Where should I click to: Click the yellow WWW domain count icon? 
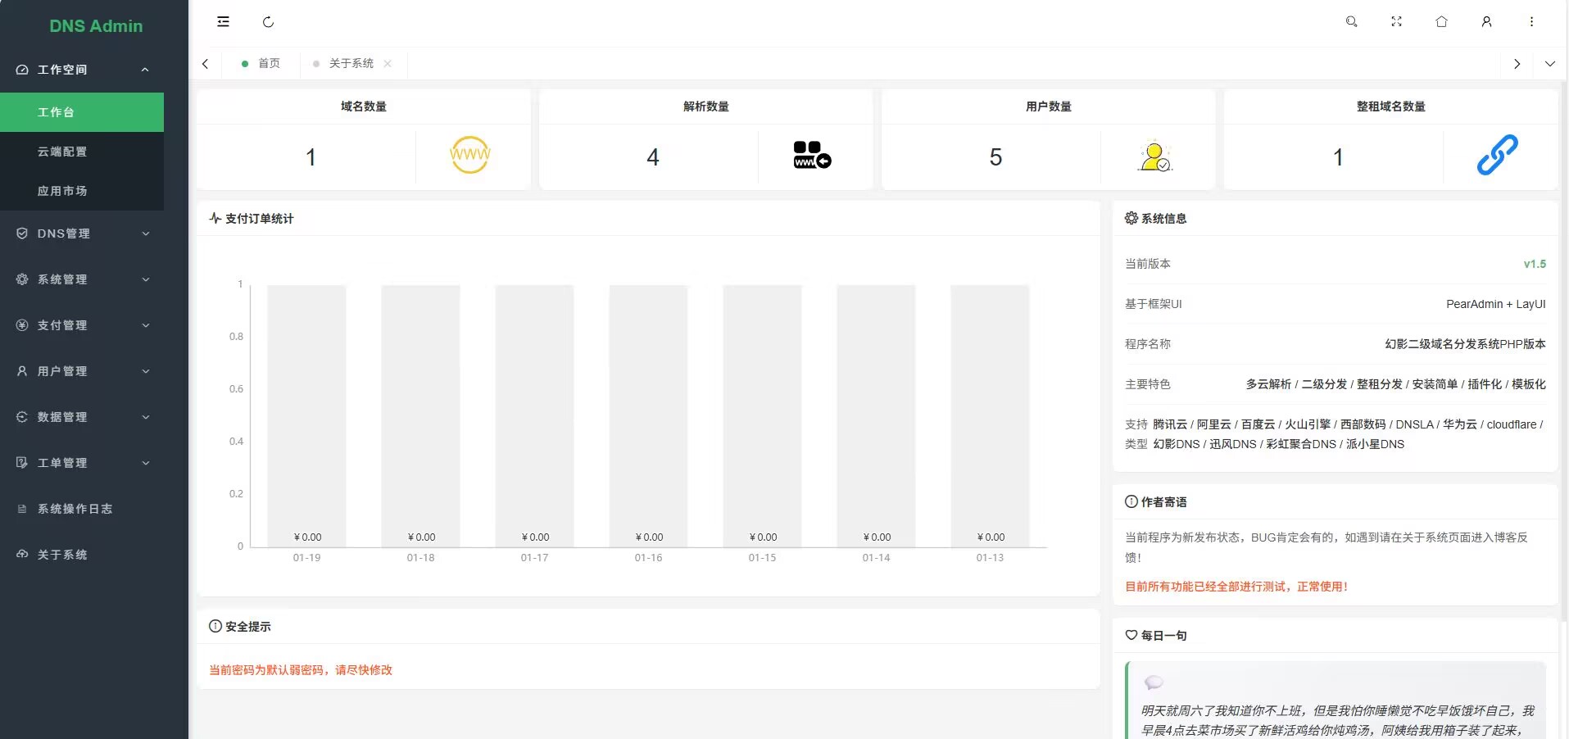[x=469, y=155]
